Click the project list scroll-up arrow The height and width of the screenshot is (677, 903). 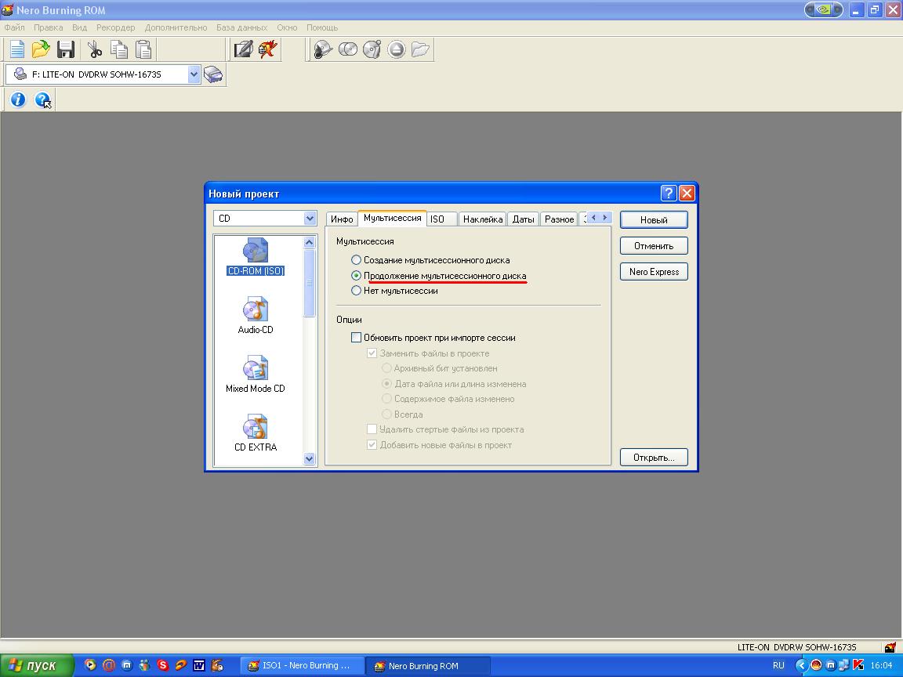[x=310, y=242]
